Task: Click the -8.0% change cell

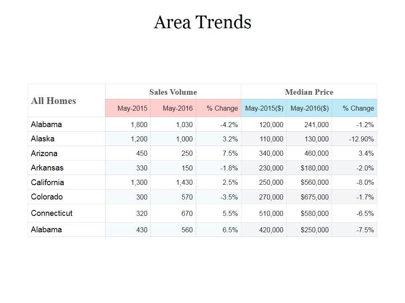Action: [x=354, y=182]
